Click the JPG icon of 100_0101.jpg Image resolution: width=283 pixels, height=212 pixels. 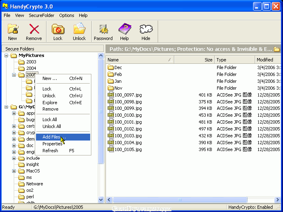click(111, 122)
